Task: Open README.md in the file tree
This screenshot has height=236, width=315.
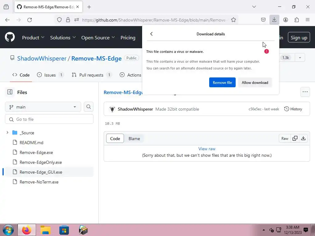Action: click(x=32, y=143)
